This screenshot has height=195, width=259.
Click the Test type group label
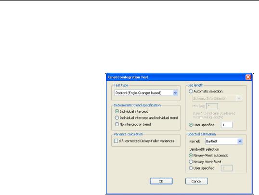click(x=121, y=85)
